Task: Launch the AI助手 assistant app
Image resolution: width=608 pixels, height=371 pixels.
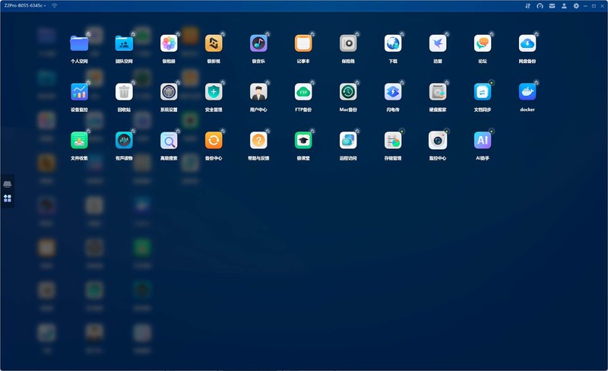Action: (483, 141)
